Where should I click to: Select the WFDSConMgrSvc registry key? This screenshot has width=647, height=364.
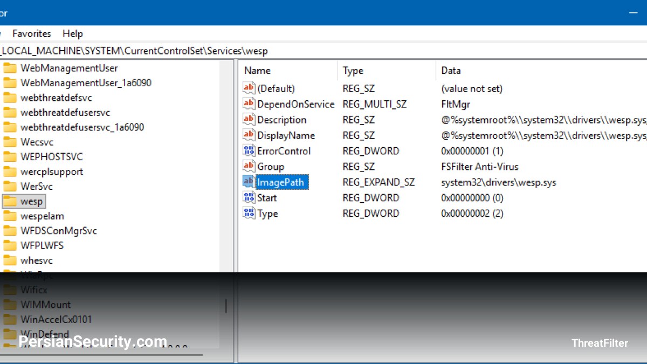(x=59, y=230)
